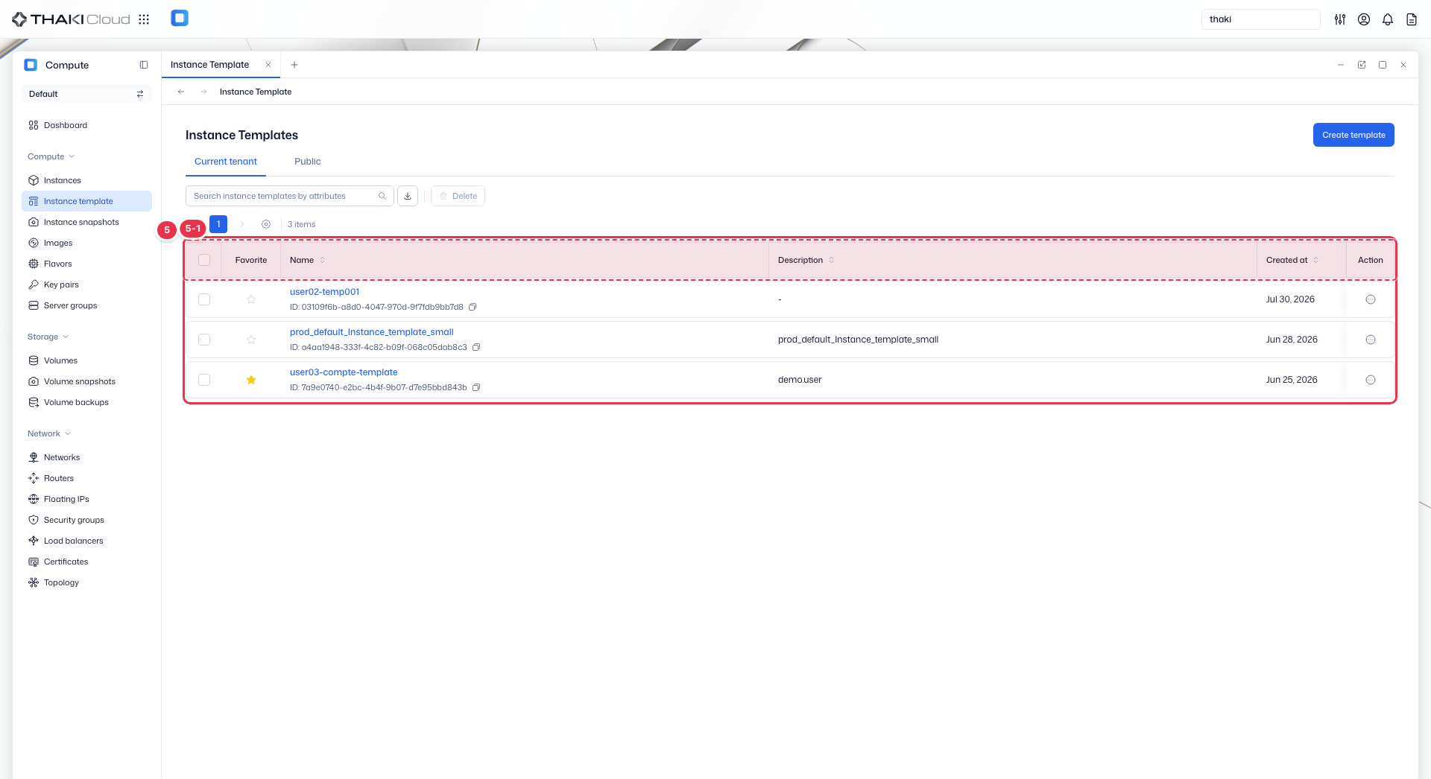Open Security groups in sidebar
Viewport: 1431px width, 779px height.
86,520
